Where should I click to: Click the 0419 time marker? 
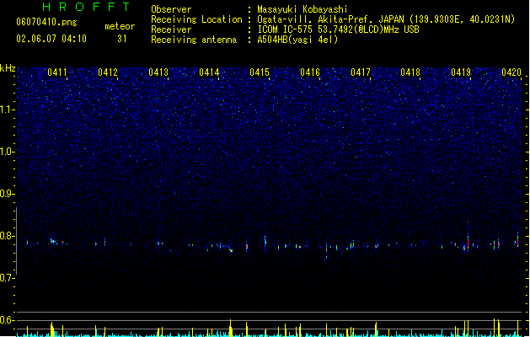click(461, 72)
